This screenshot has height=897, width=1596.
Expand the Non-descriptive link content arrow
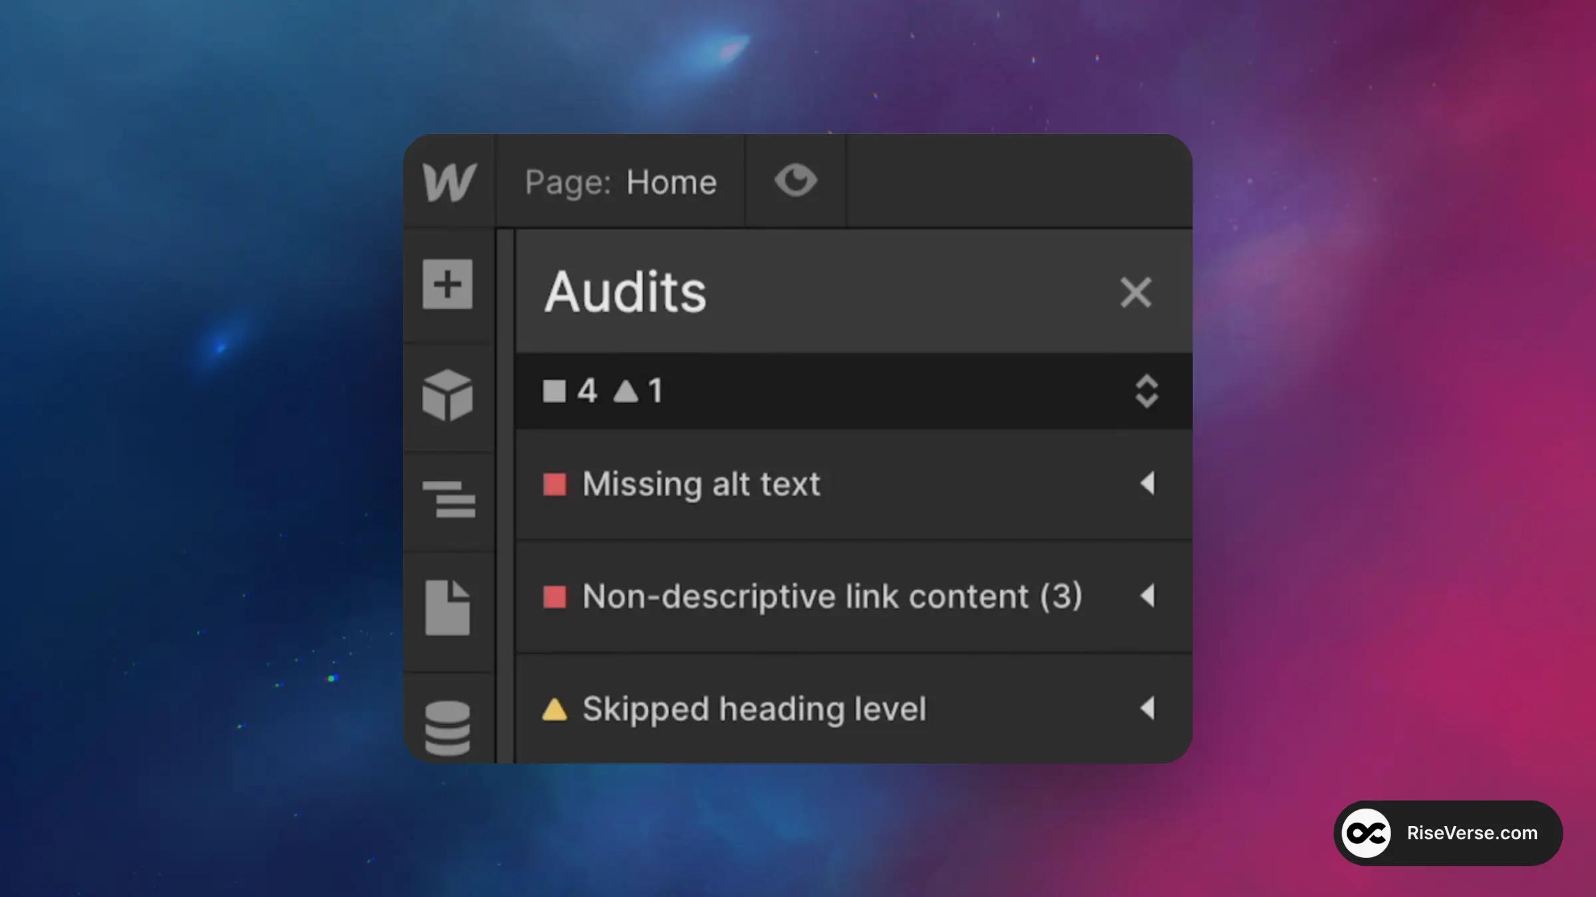coord(1147,596)
